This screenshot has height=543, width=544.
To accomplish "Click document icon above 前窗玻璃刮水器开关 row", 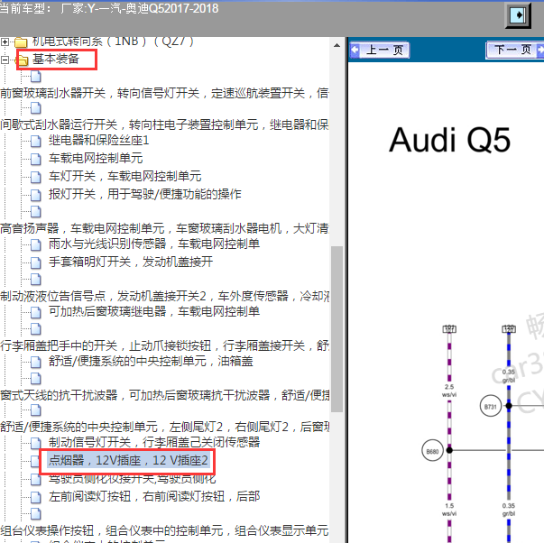I will tap(35, 77).
